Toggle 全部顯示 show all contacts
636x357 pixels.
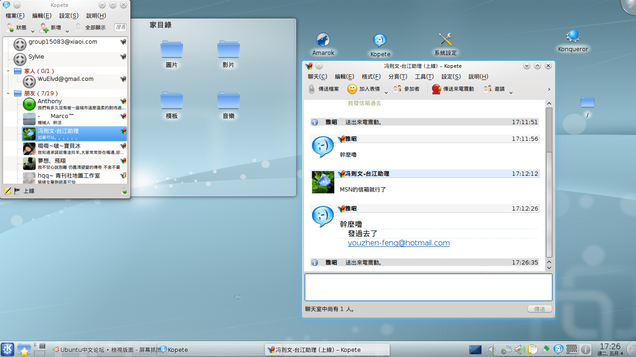90,28
